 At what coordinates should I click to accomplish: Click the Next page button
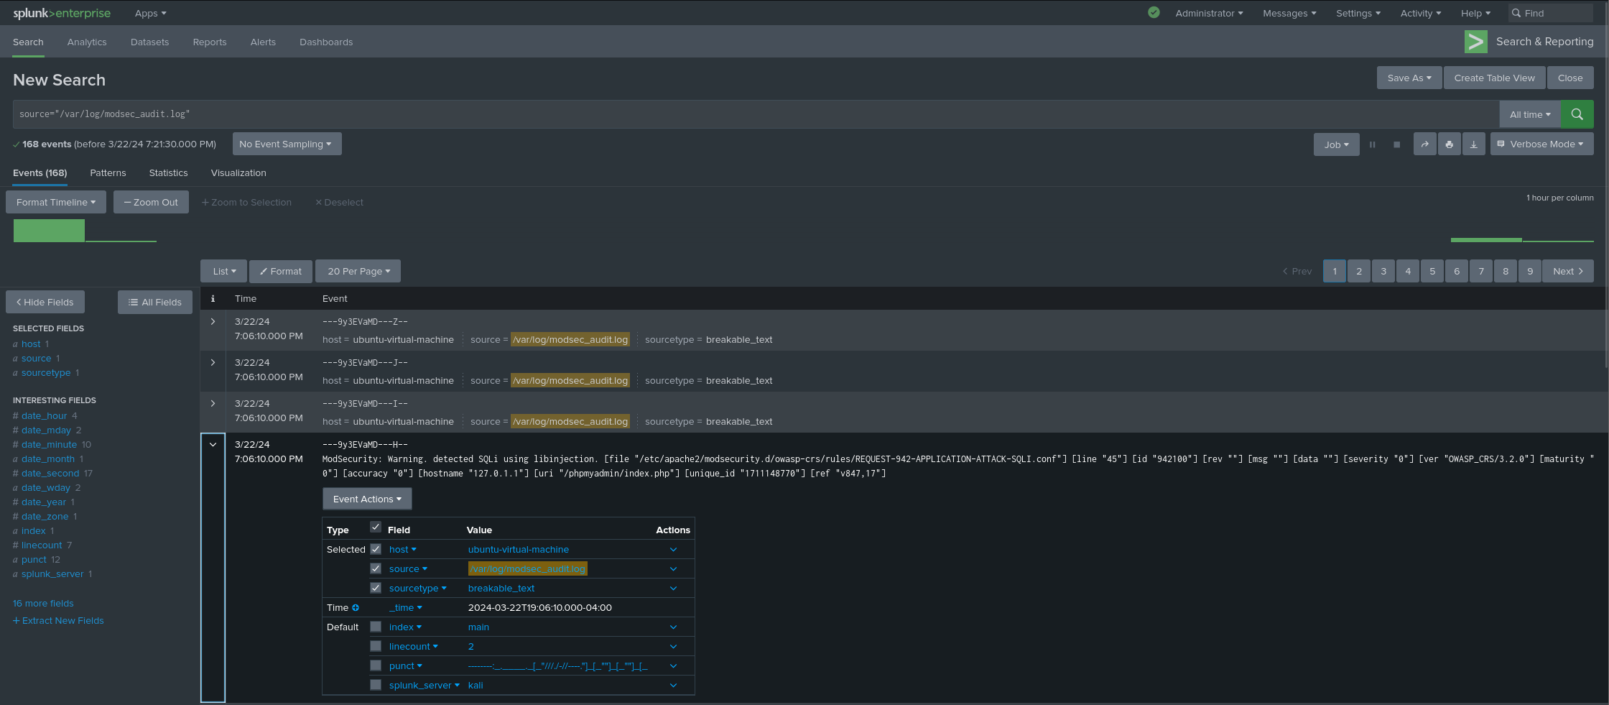pyautogui.click(x=1567, y=271)
